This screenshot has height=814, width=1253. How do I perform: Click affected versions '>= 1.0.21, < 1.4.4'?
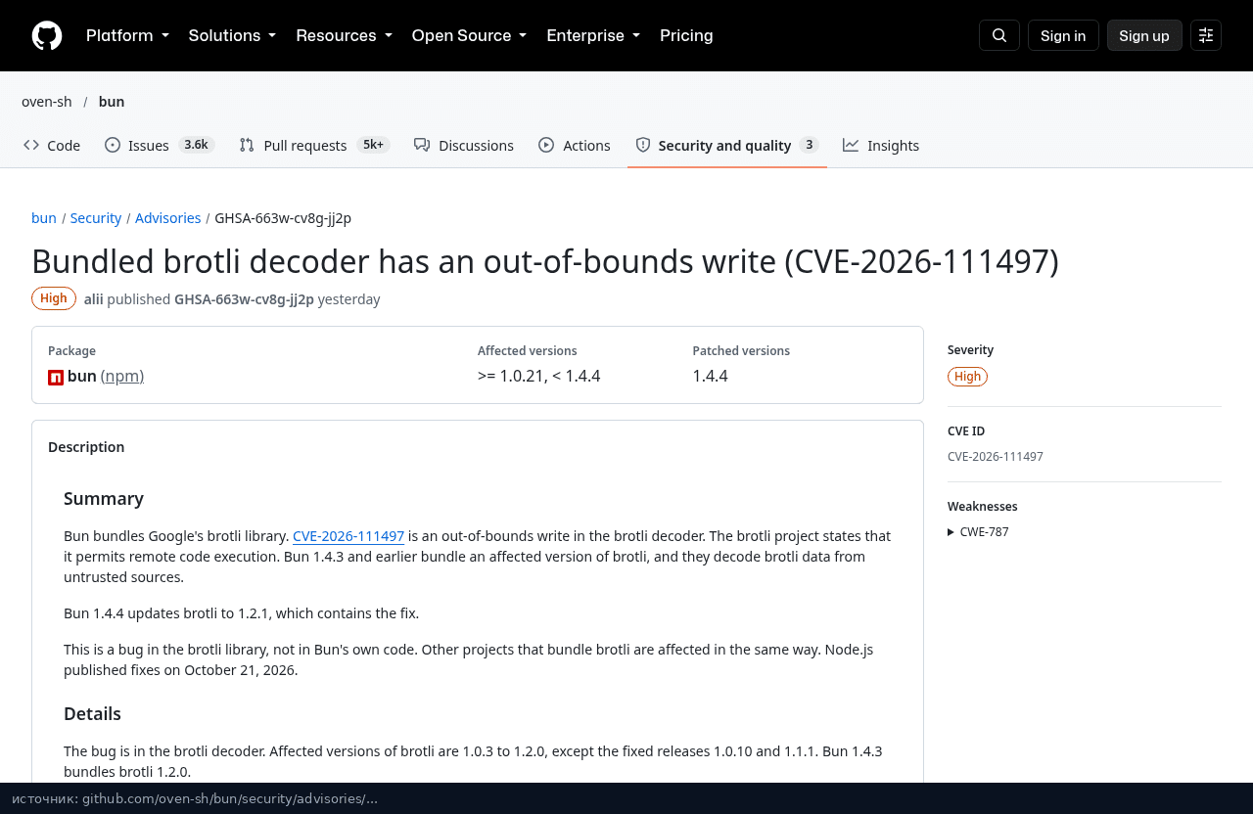coord(539,376)
